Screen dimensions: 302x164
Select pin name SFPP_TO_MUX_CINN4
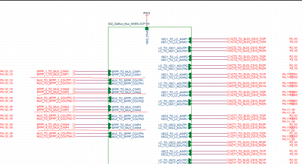pos(126,128)
